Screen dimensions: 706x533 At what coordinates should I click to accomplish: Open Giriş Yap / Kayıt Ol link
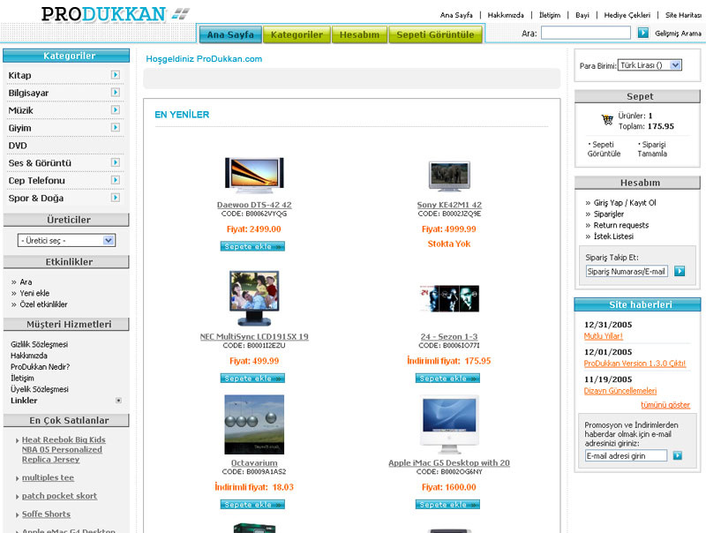tap(625, 203)
